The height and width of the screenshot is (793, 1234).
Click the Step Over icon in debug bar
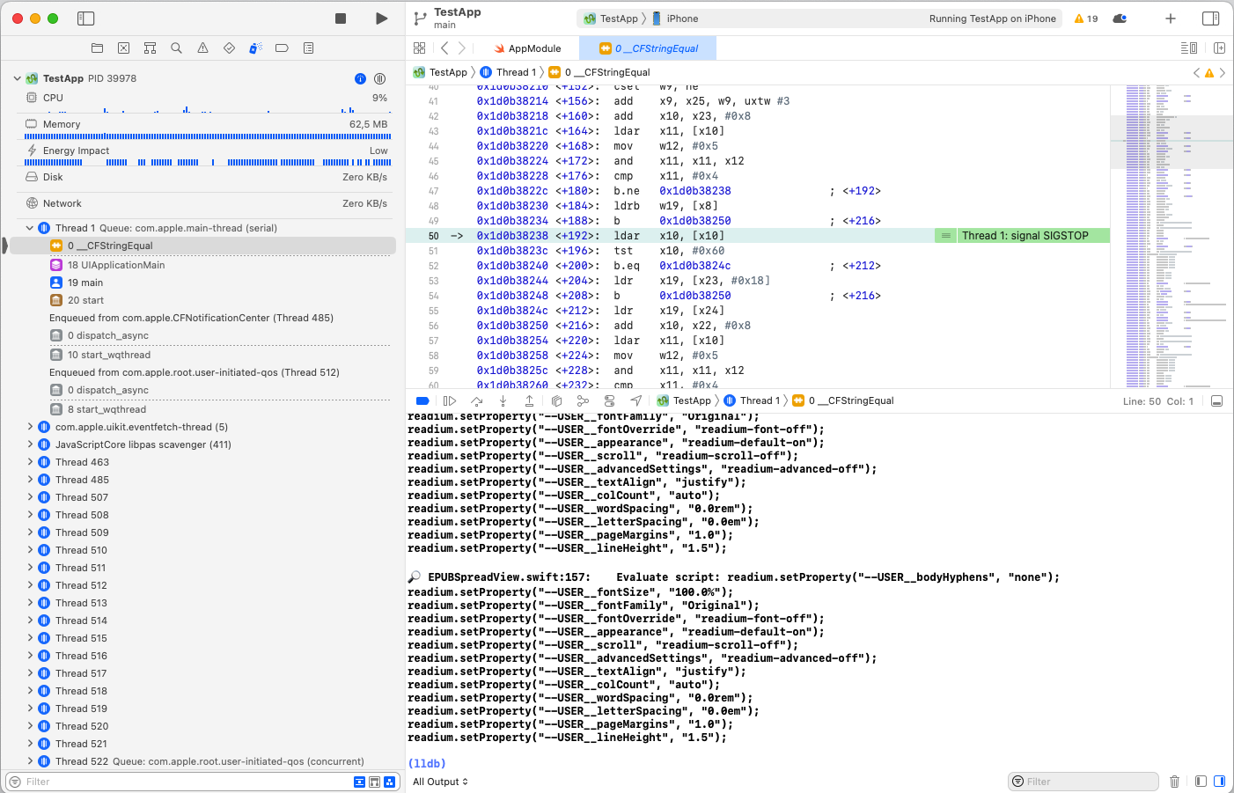477,400
